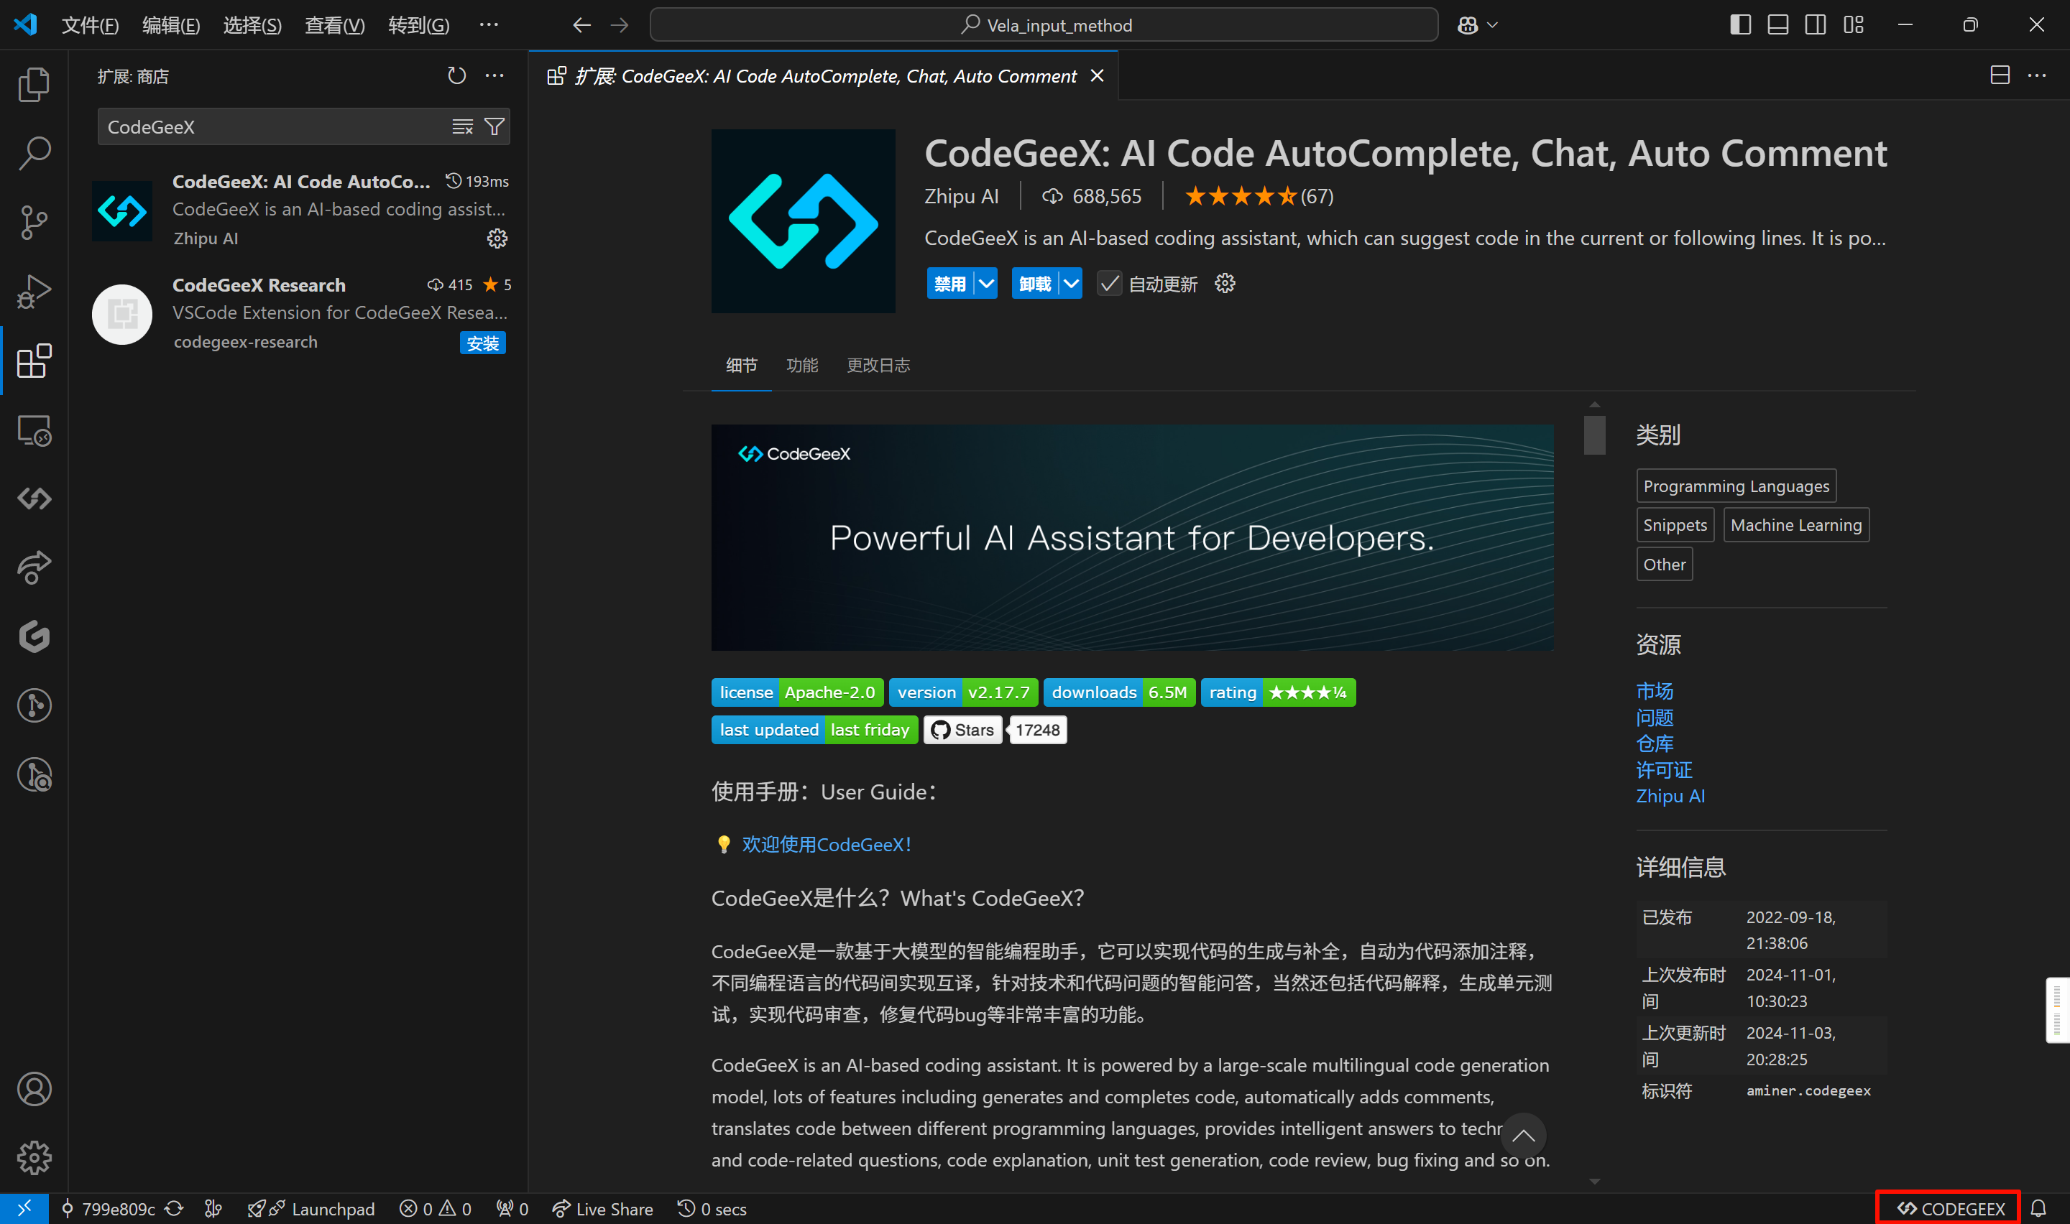Refresh the extensions marketplace list

[456, 76]
